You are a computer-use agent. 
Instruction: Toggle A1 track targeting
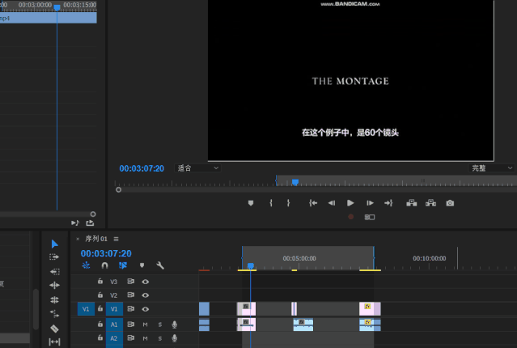(x=114, y=325)
